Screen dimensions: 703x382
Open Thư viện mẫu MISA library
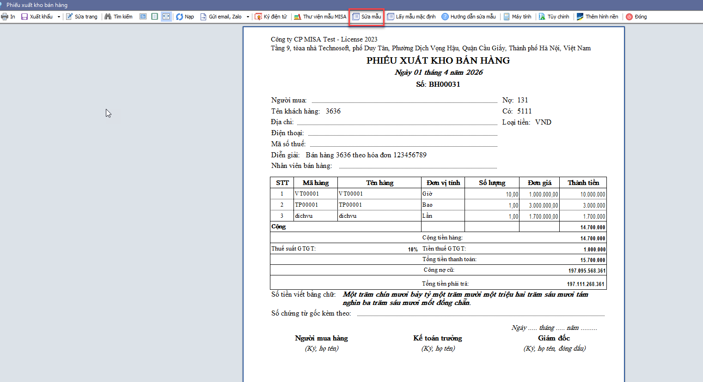320,17
